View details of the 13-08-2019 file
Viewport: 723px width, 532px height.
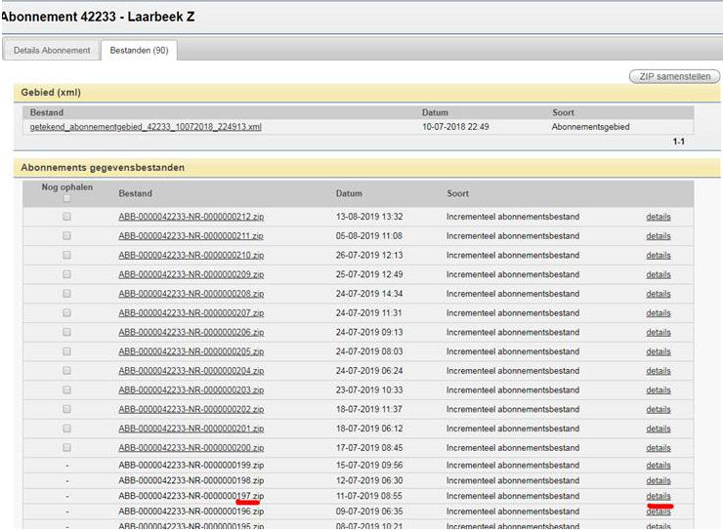click(x=658, y=217)
